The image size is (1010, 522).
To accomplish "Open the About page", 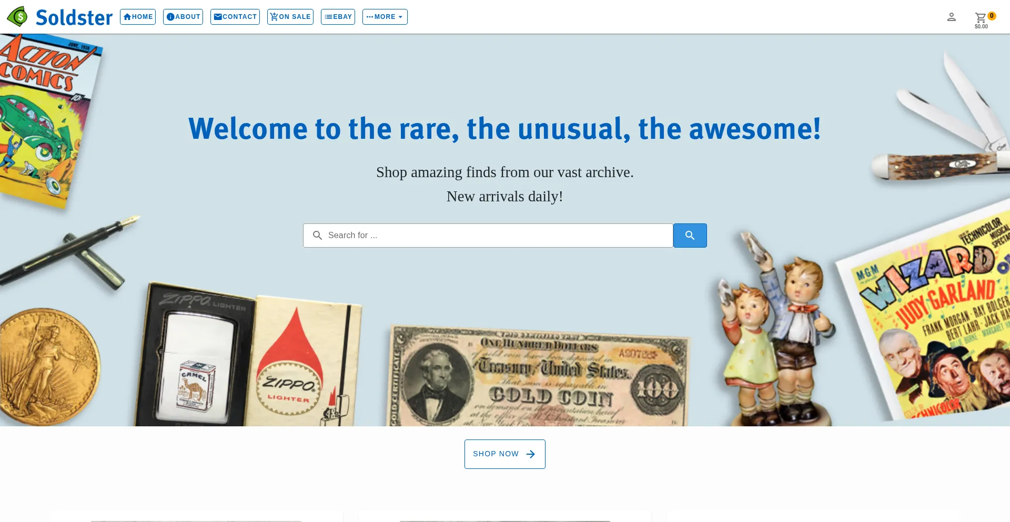I will click(x=183, y=17).
